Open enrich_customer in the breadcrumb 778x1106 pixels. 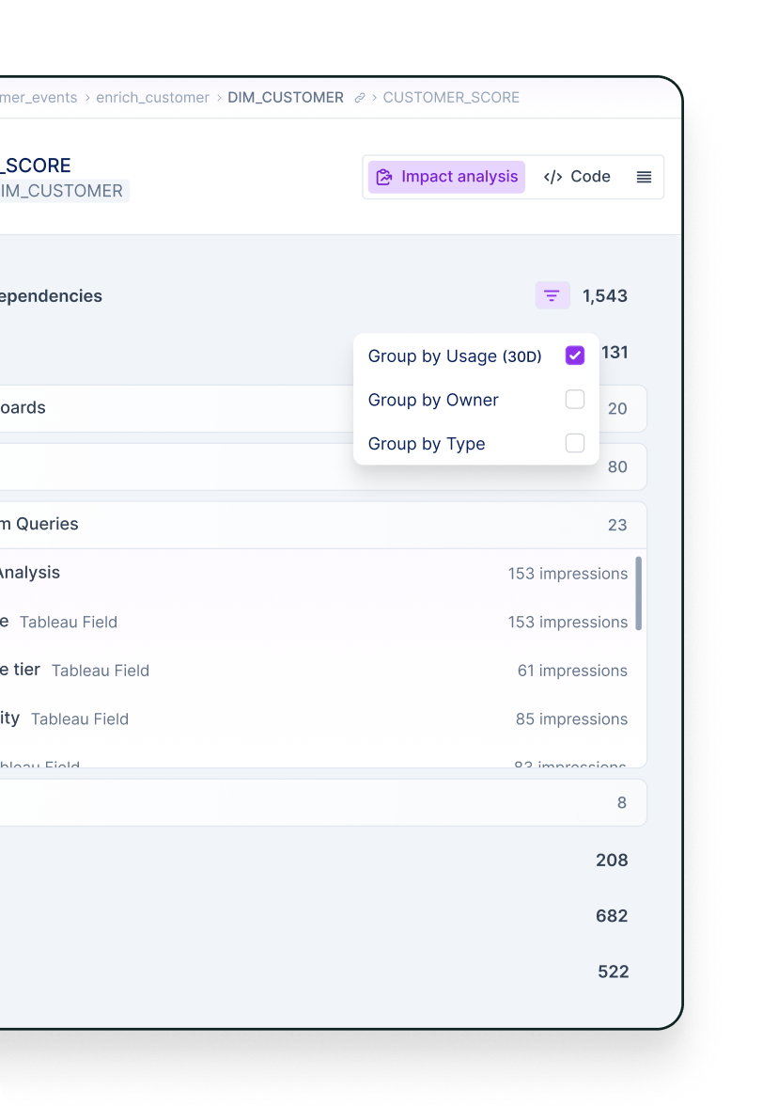coord(152,98)
